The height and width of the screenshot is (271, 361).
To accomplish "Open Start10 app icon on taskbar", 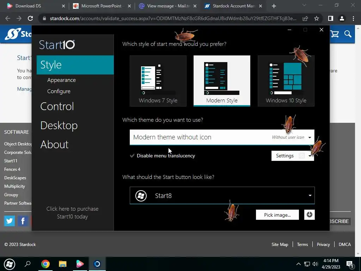I will [x=97, y=264].
